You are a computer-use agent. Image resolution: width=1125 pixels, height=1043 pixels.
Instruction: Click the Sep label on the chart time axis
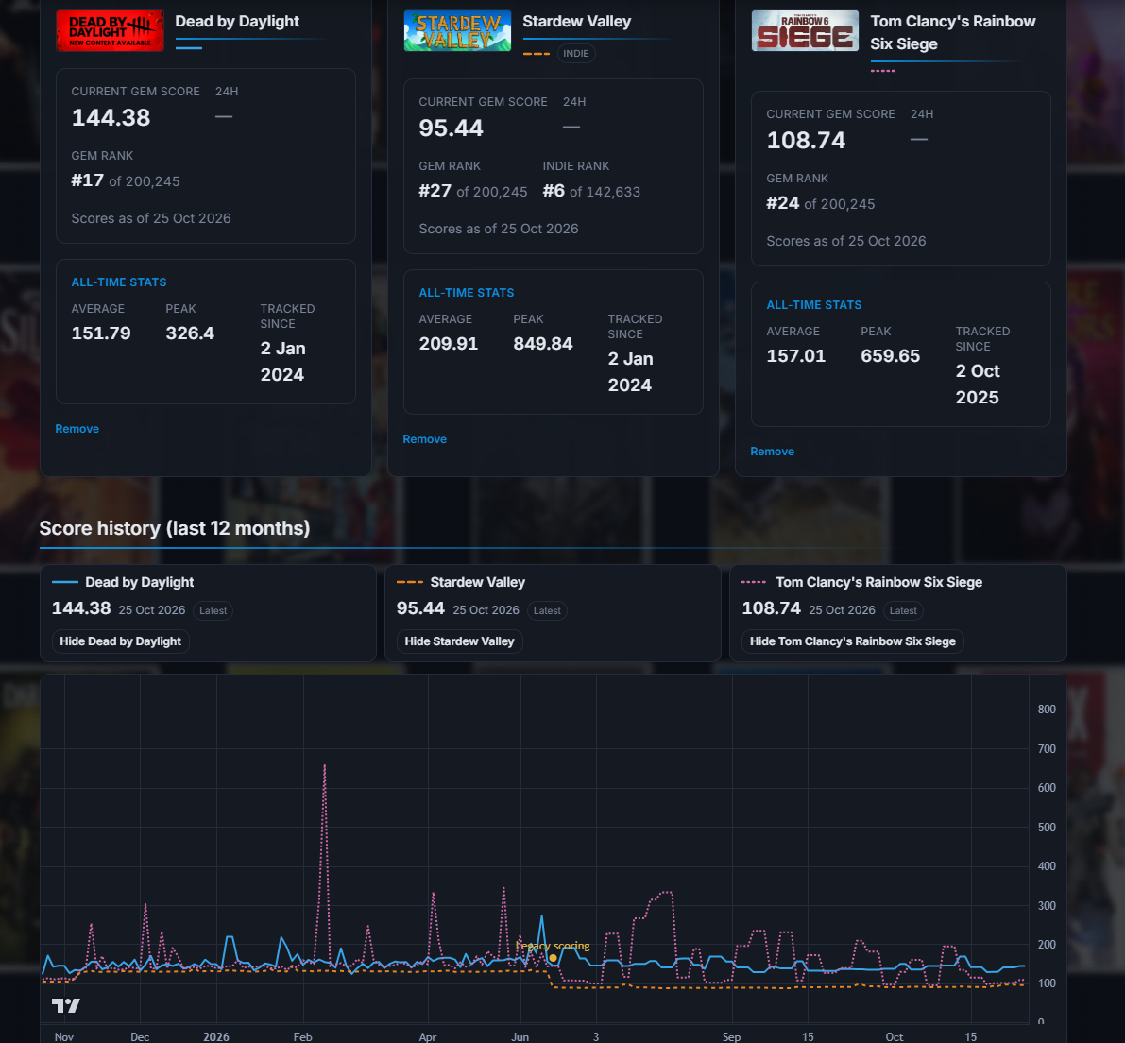[731, 1036]
